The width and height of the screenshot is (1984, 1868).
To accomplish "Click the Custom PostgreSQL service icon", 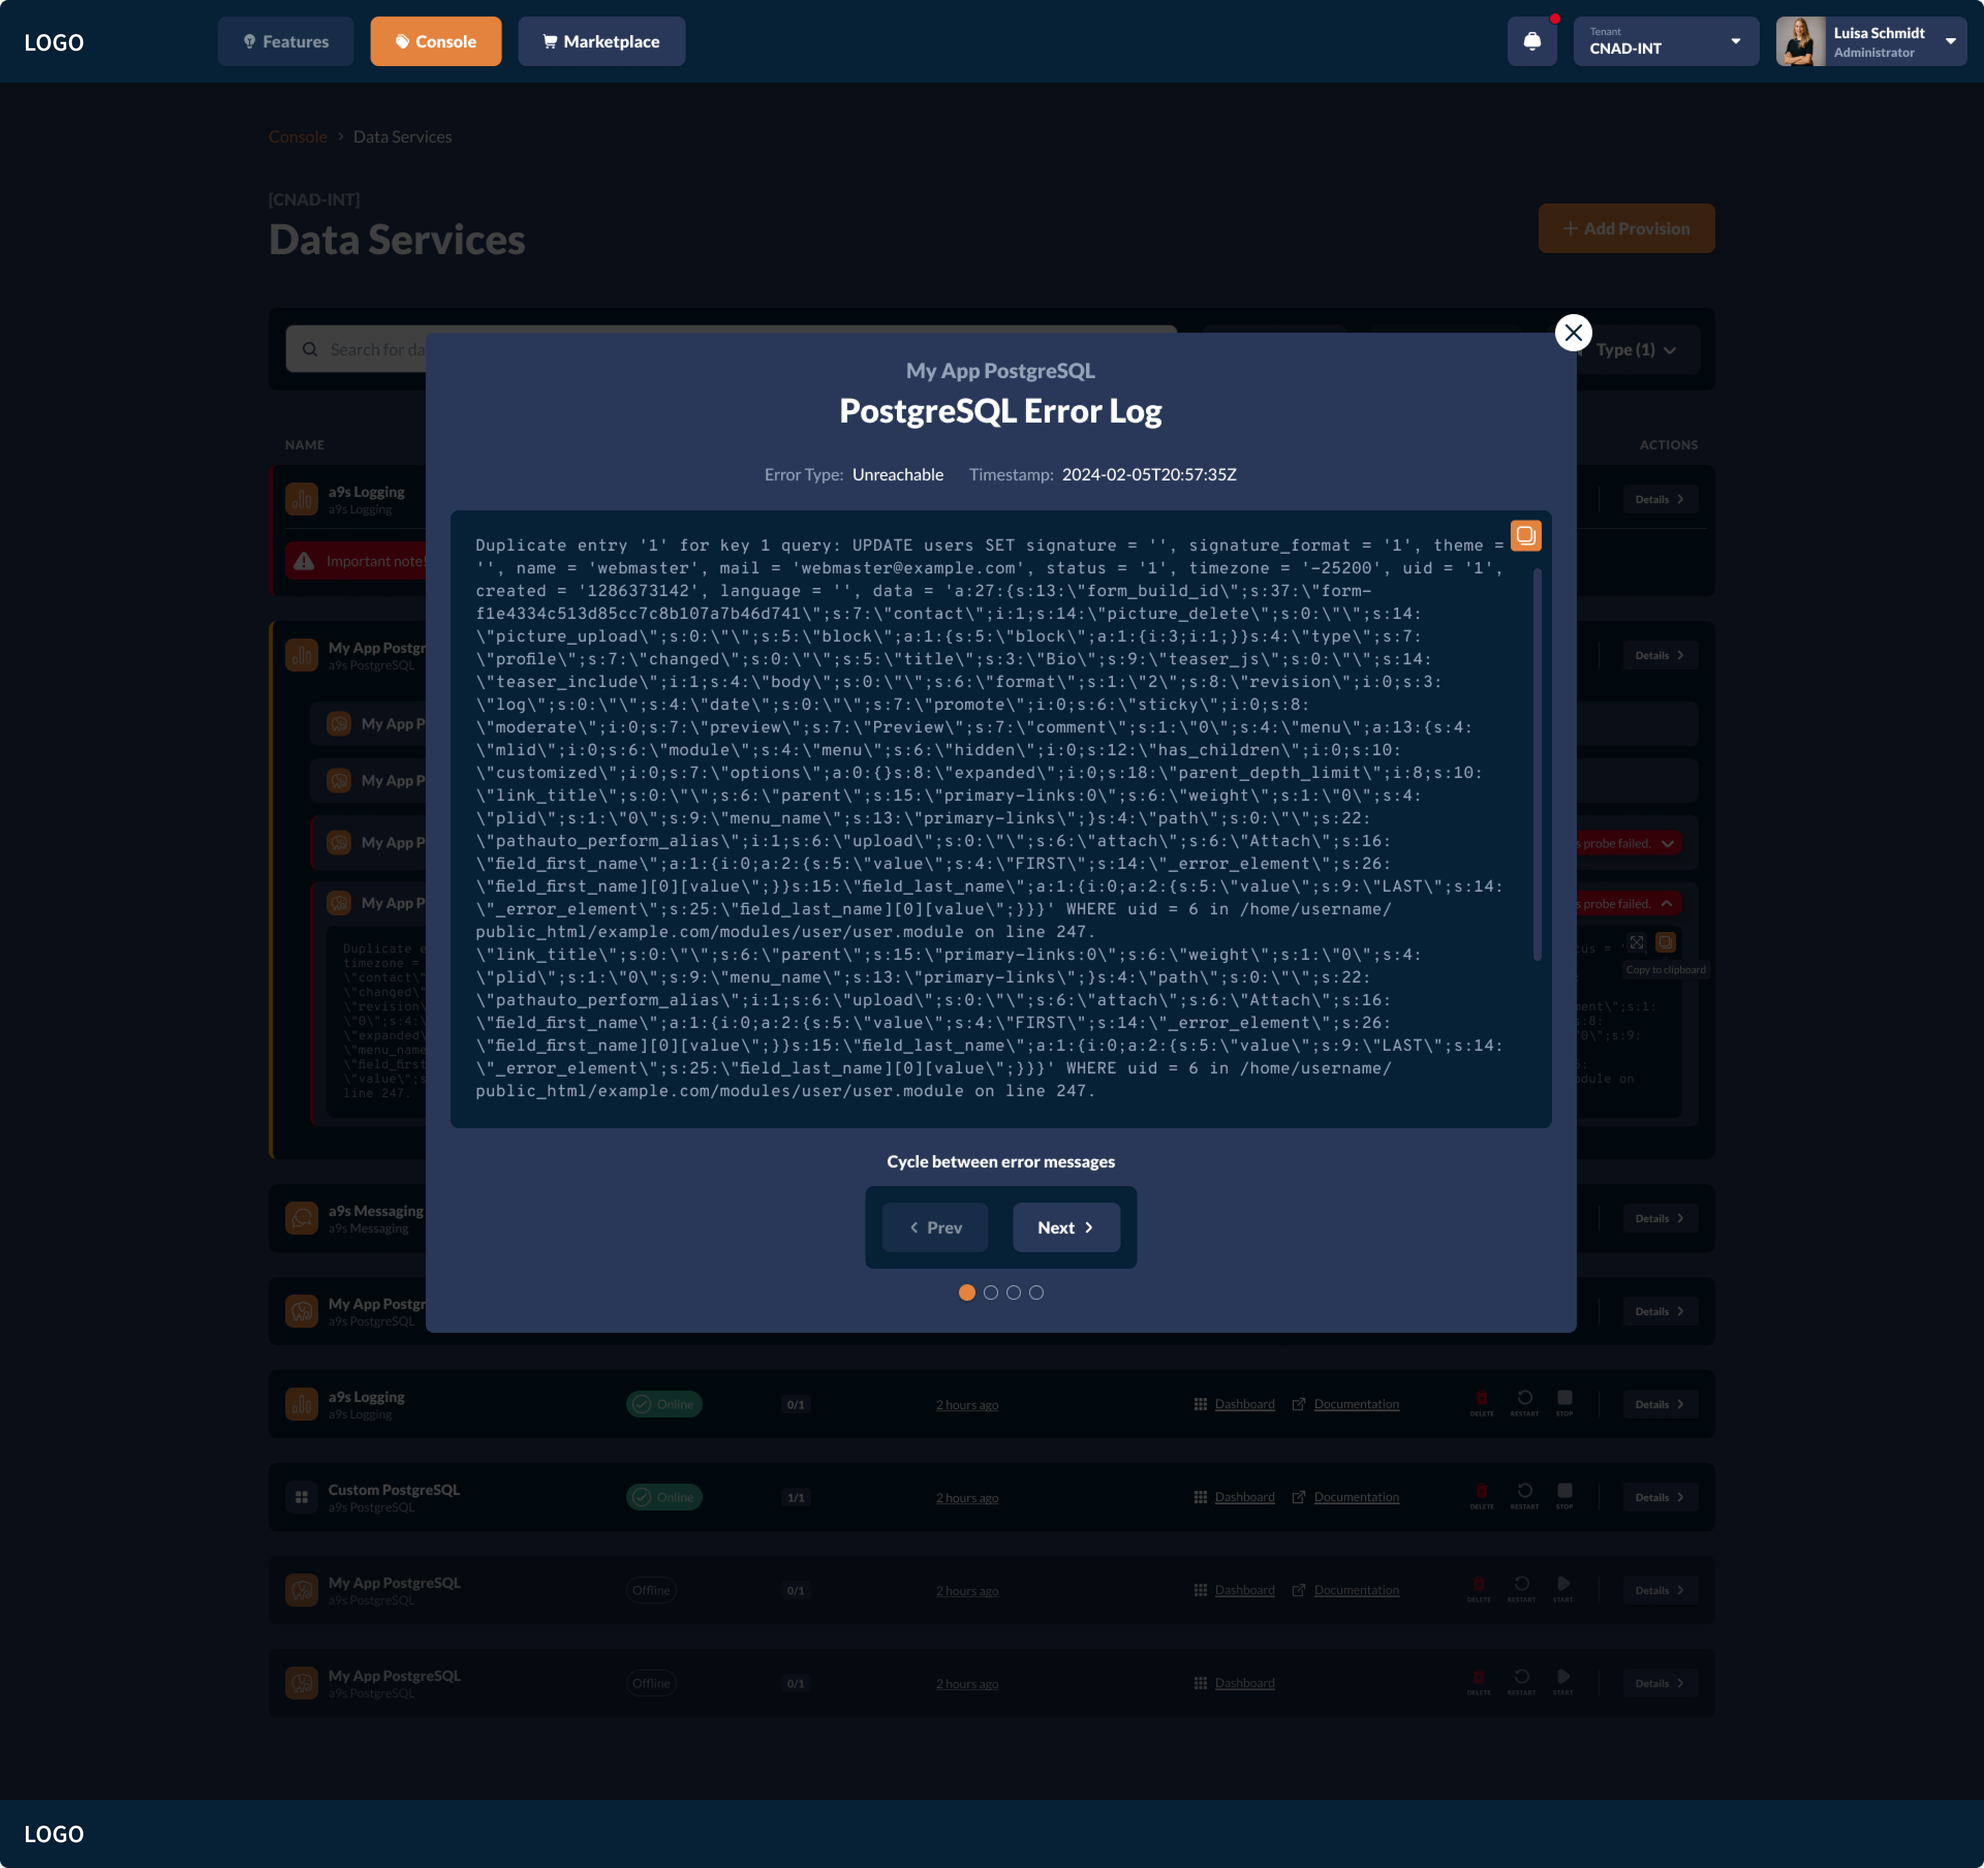I will (x=301, y=1497).
